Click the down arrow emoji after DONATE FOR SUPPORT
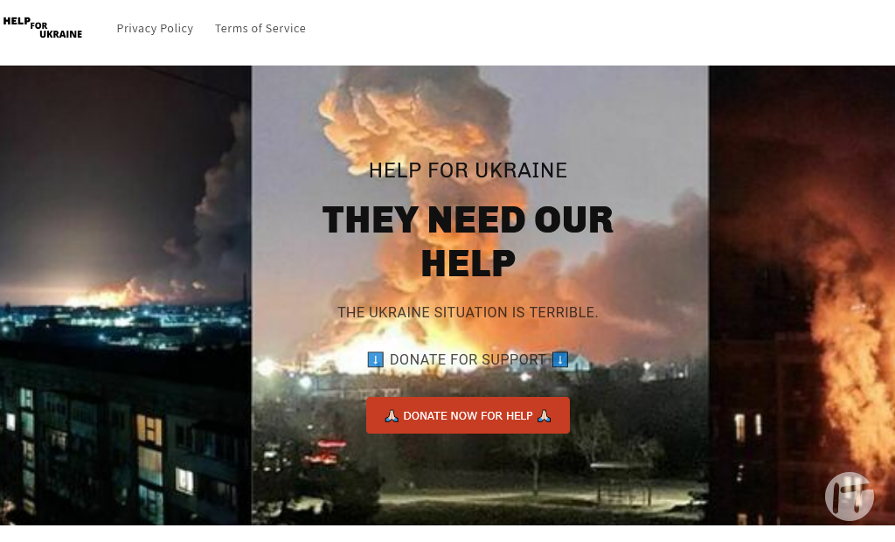 coord(560,360)
